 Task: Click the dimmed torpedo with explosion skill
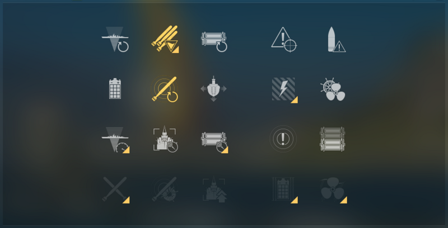point(165,189)
